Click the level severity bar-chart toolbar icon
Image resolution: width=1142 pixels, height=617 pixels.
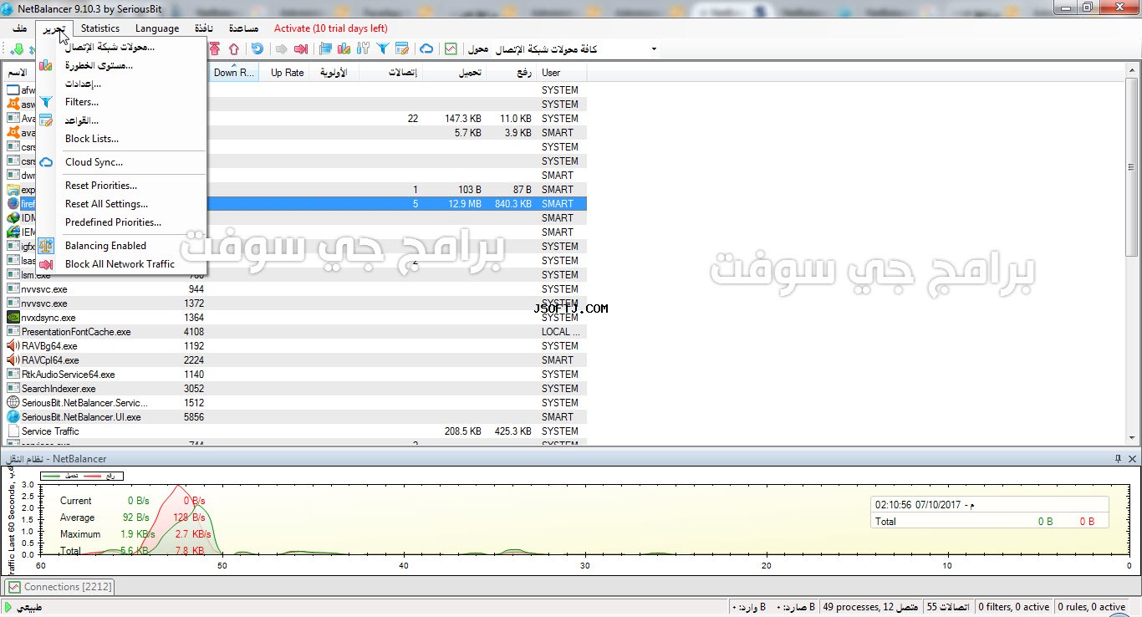point(344,49)
